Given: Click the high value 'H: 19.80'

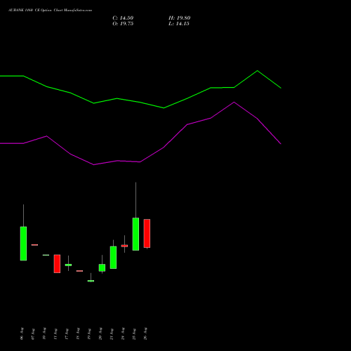Looking at the screenshot, I should tap(179, 18).
